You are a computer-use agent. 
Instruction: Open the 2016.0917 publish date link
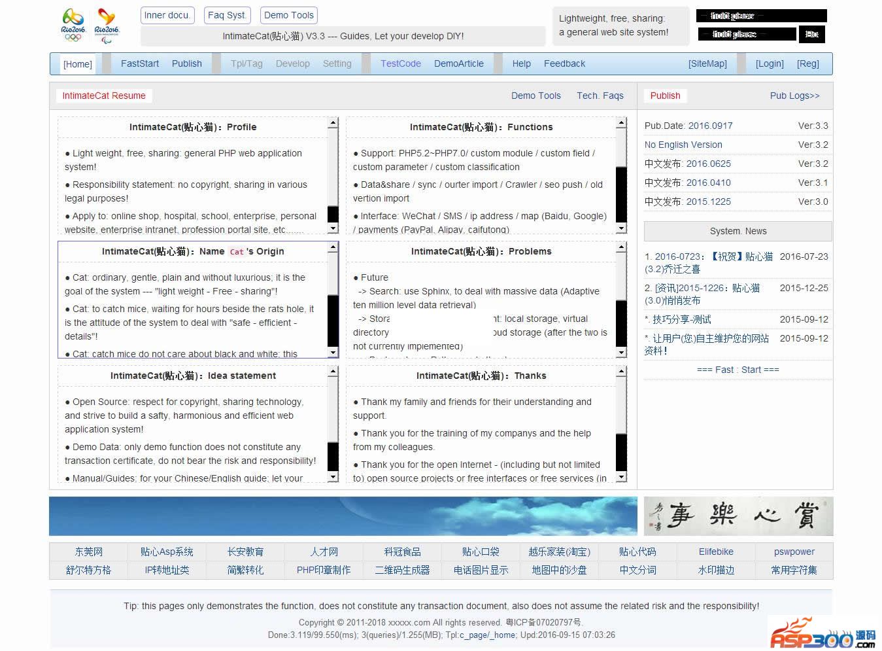pyautogui.click(x=711, y=126)
